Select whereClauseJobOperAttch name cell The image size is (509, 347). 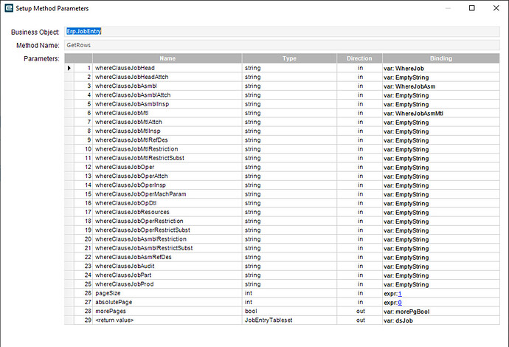click(167, 176)
